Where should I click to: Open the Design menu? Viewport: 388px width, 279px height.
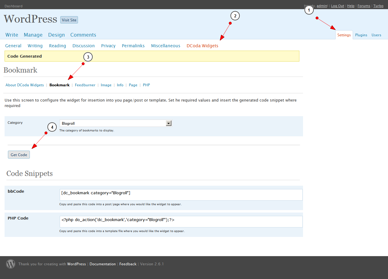pyautogui.click(x=56, y=35)
